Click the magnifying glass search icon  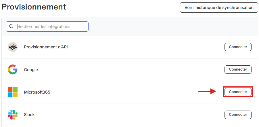tap(11, 26)
